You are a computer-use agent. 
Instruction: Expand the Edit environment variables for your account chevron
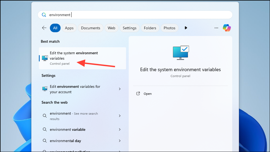[x=120, y=89]
